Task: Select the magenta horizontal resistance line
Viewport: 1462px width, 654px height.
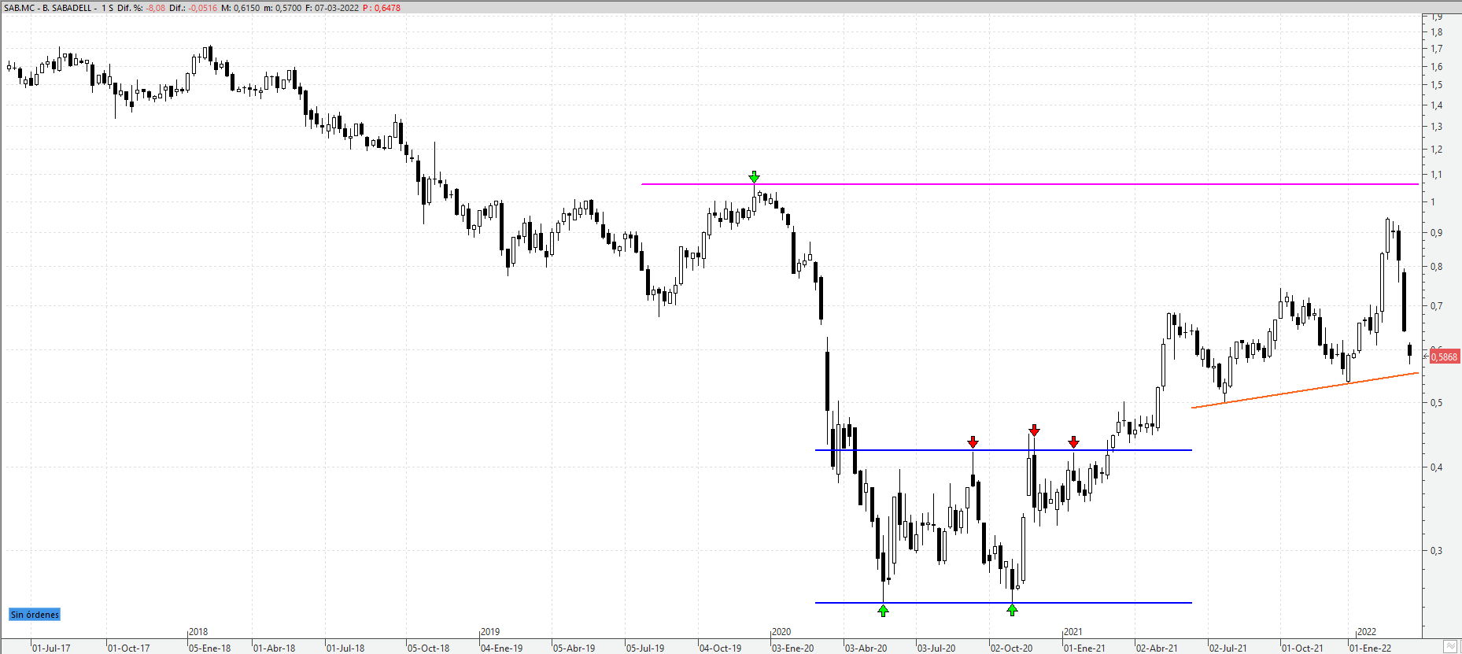Action: (1029, 184)
